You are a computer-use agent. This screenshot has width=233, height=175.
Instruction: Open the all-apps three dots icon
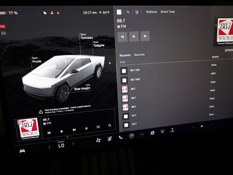[x=142, y=134]
